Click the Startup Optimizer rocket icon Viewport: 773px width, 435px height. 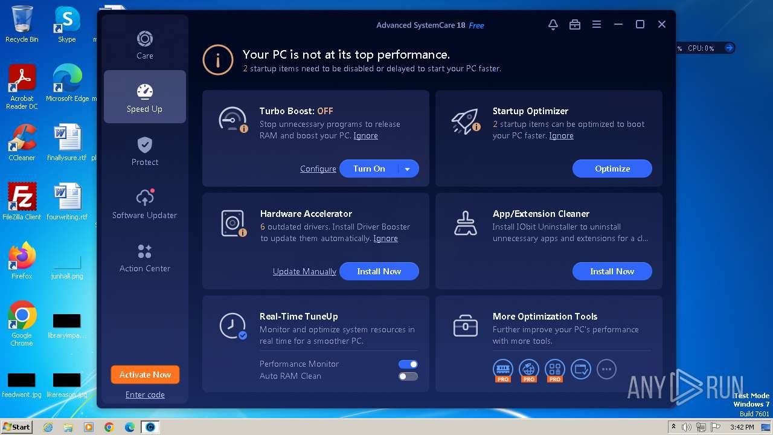coord(465,121)
